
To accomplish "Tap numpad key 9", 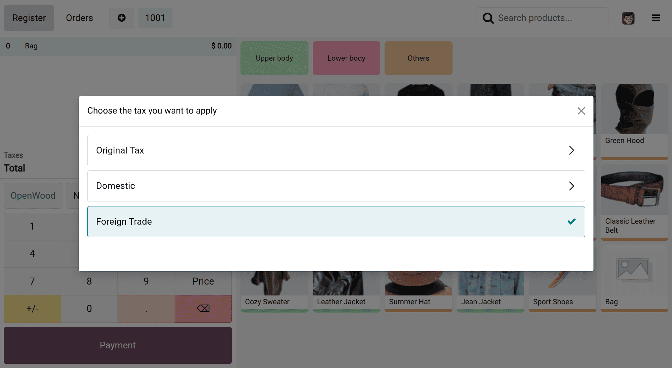I will coord(146,281).
